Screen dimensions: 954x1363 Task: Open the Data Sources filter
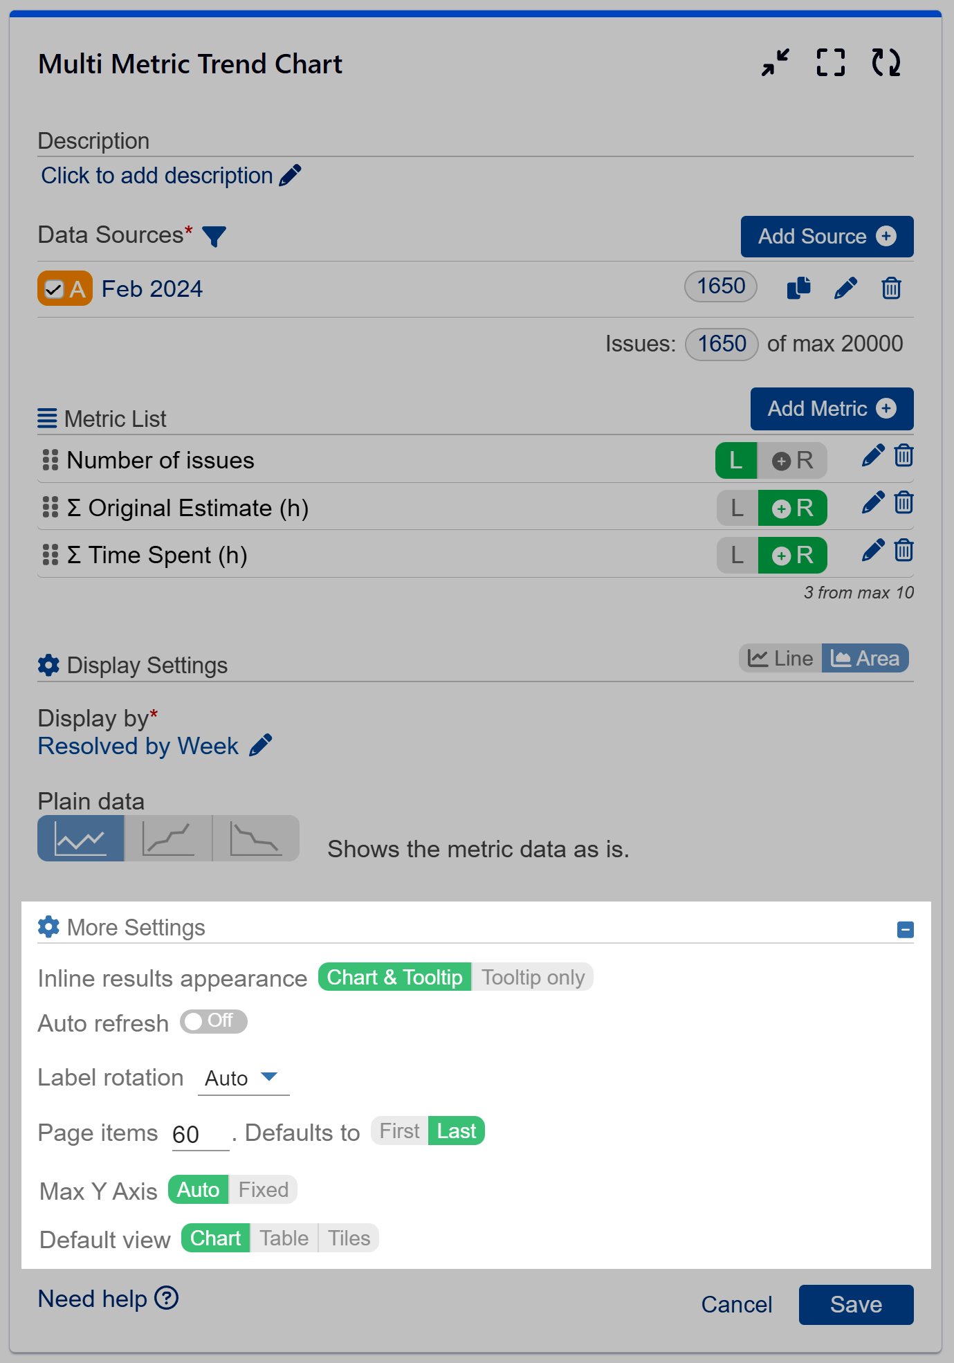click(214, 237)
